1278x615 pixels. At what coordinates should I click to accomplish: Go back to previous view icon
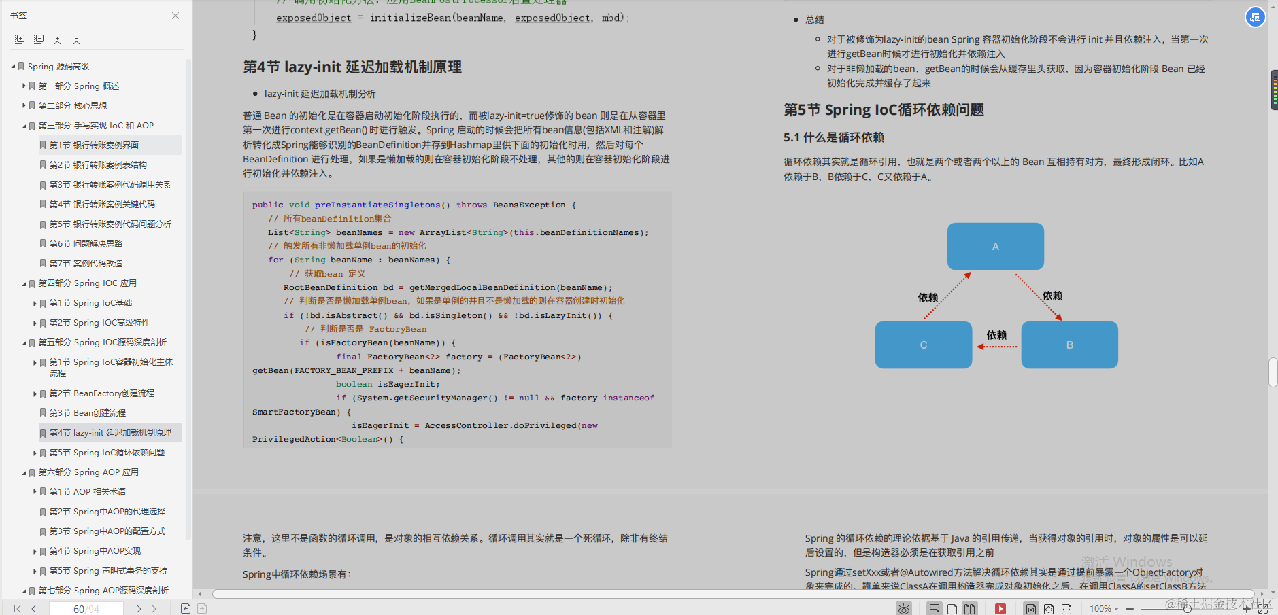(186, 609)
